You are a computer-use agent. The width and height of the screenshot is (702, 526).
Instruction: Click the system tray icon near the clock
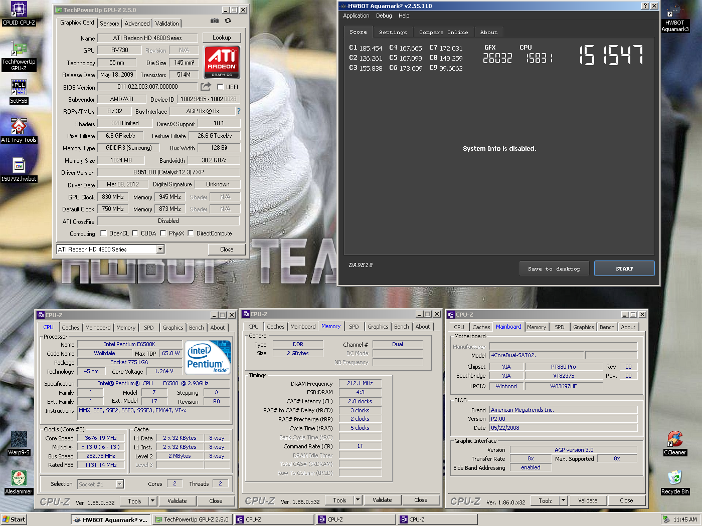click(666, 519)
